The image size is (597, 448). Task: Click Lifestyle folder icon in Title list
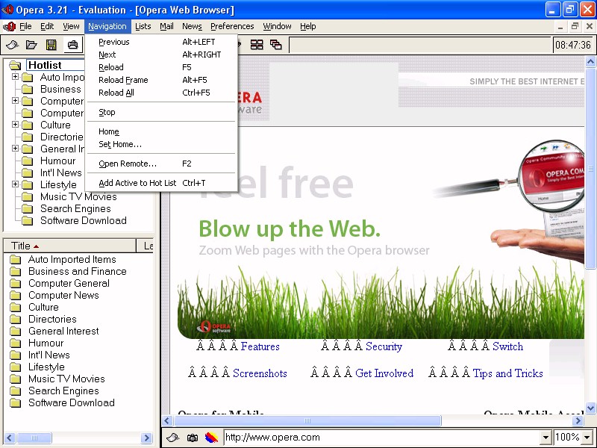[15, 367]
